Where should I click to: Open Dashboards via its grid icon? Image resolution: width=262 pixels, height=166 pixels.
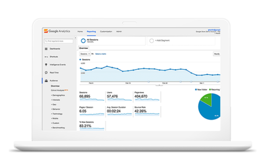46,49
